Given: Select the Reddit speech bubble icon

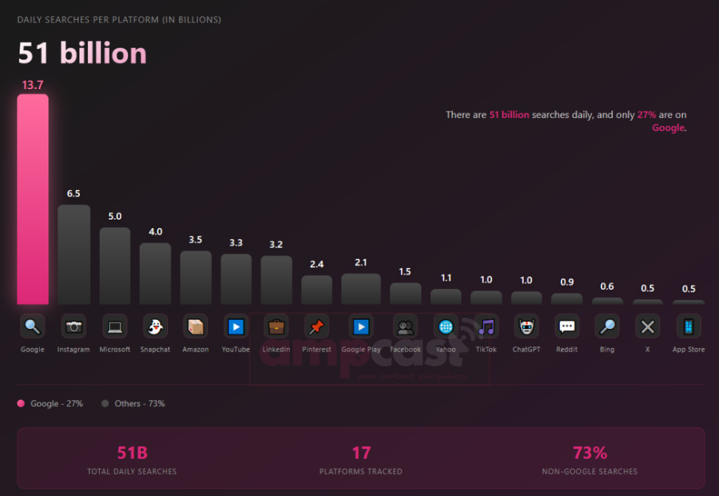Looking at the screenshot, I should (567, 326).
